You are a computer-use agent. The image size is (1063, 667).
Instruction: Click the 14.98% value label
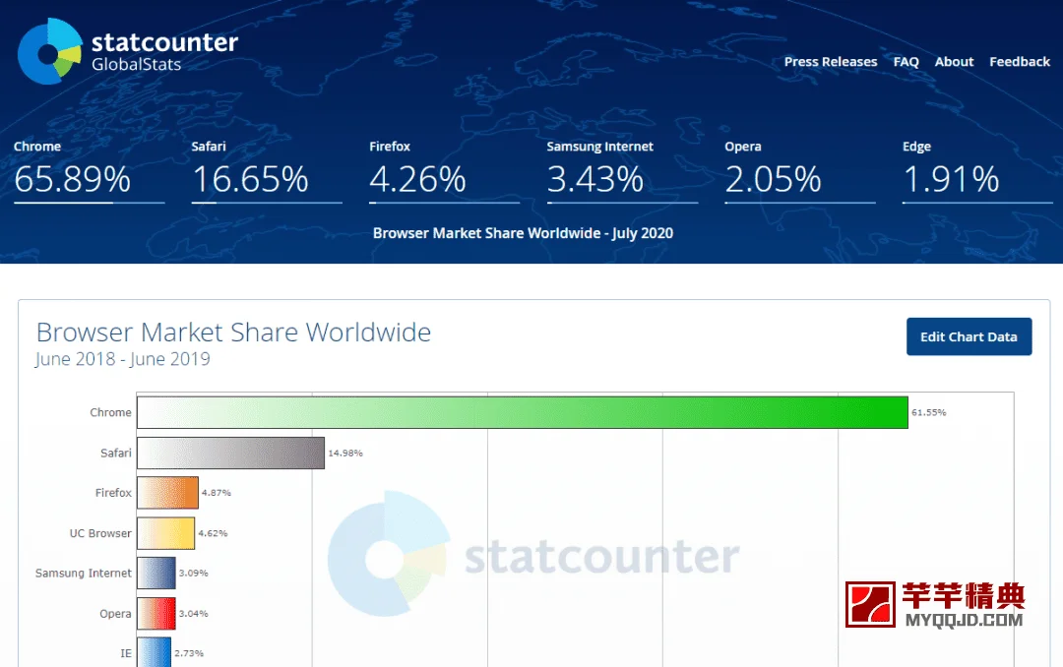pyautogui.click(x=345, y=453)
